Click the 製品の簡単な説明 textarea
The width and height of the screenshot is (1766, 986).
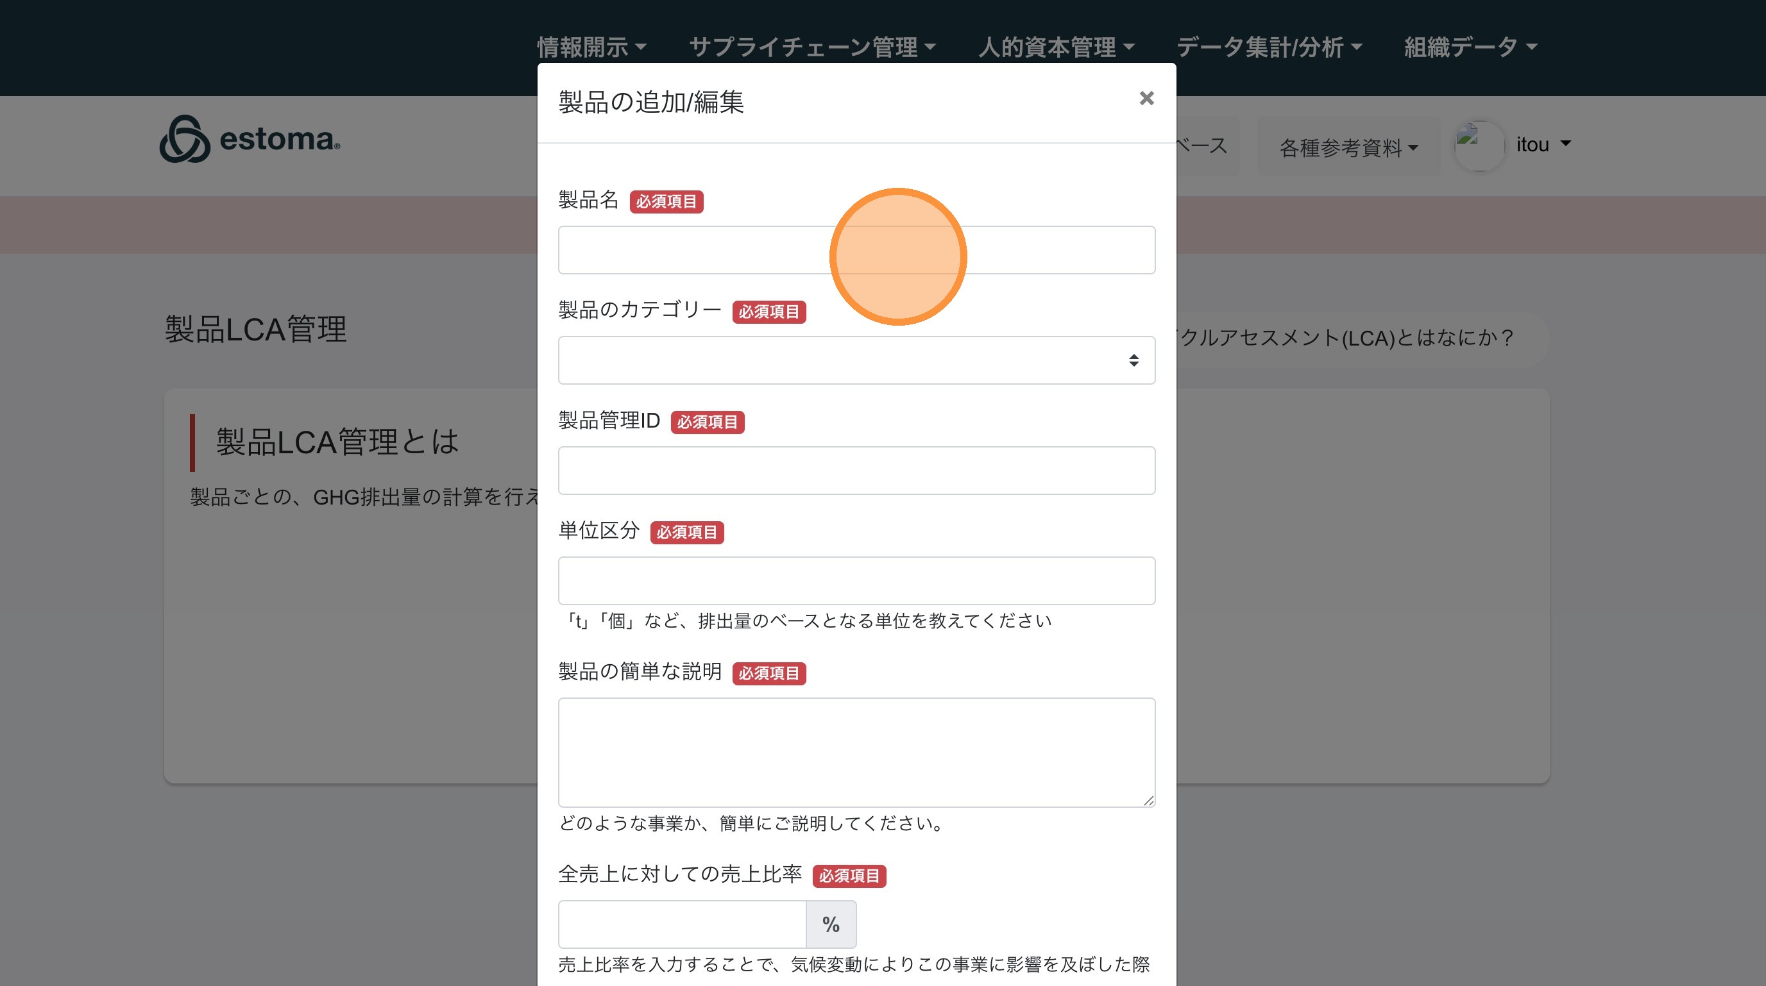pyautogui.click(x=856, y=751)
